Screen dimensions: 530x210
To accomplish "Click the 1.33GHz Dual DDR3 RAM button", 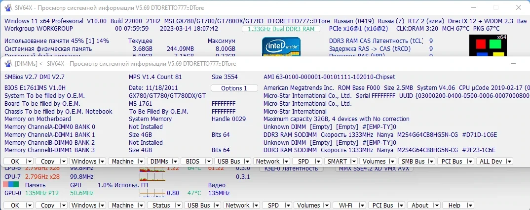I will point(281,29).
